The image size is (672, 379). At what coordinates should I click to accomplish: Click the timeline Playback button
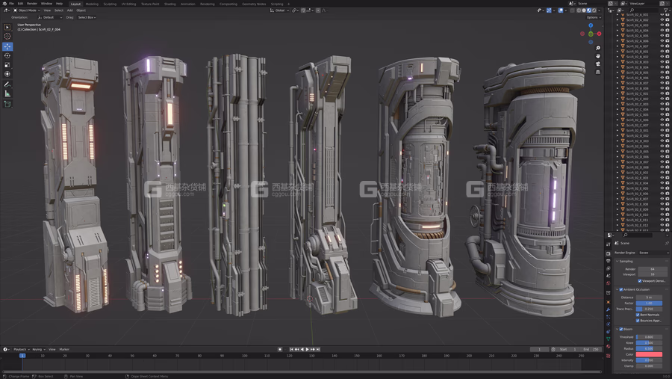[x=22, y=349]
